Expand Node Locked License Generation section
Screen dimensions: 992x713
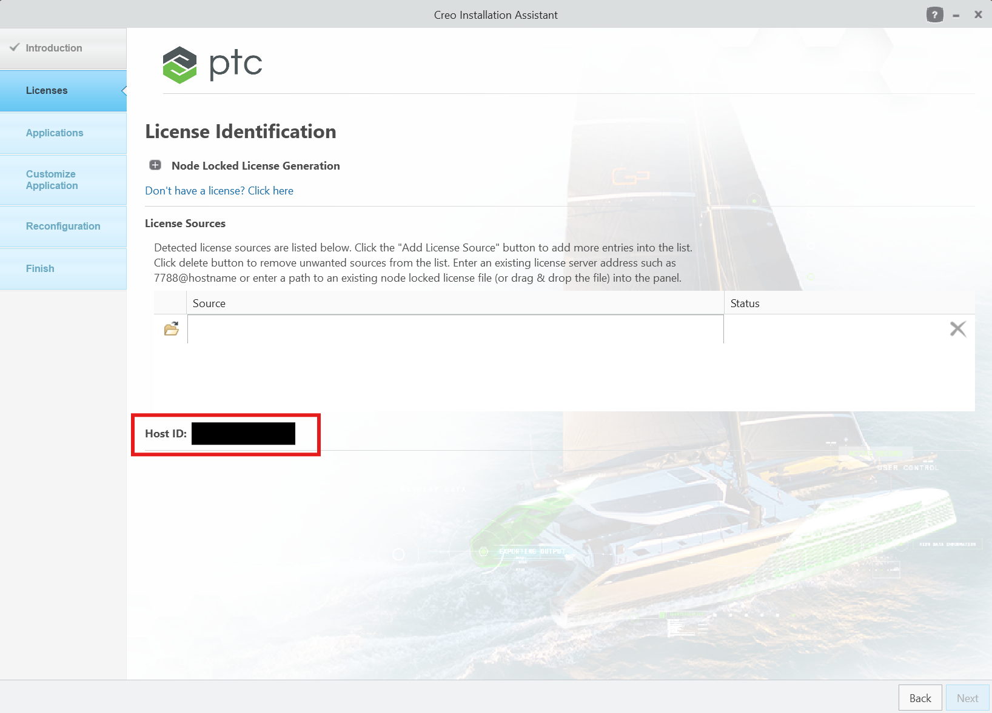(x=155, y=165)
